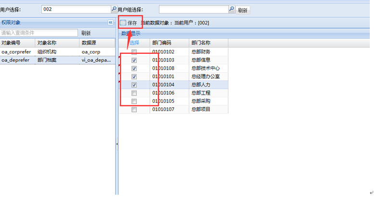Image resolution: width=391 pixels, height=199 pixels.
Task: Click the user selection search magnifier icon
Action: pyautogui.click(x=114, y=9)
